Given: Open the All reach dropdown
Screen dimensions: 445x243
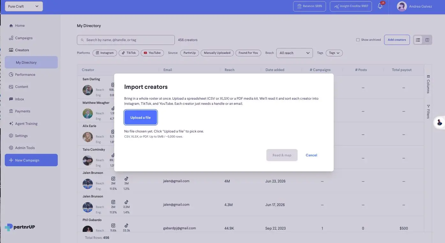Looking at the screenshot, I should [294, 53].
